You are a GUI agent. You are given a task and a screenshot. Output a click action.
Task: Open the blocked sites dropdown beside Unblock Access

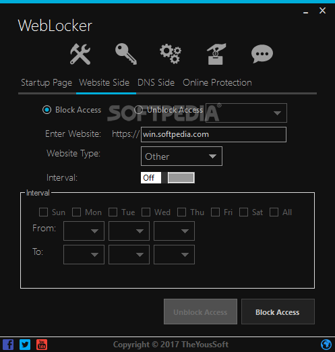click(x=246, y=113)
